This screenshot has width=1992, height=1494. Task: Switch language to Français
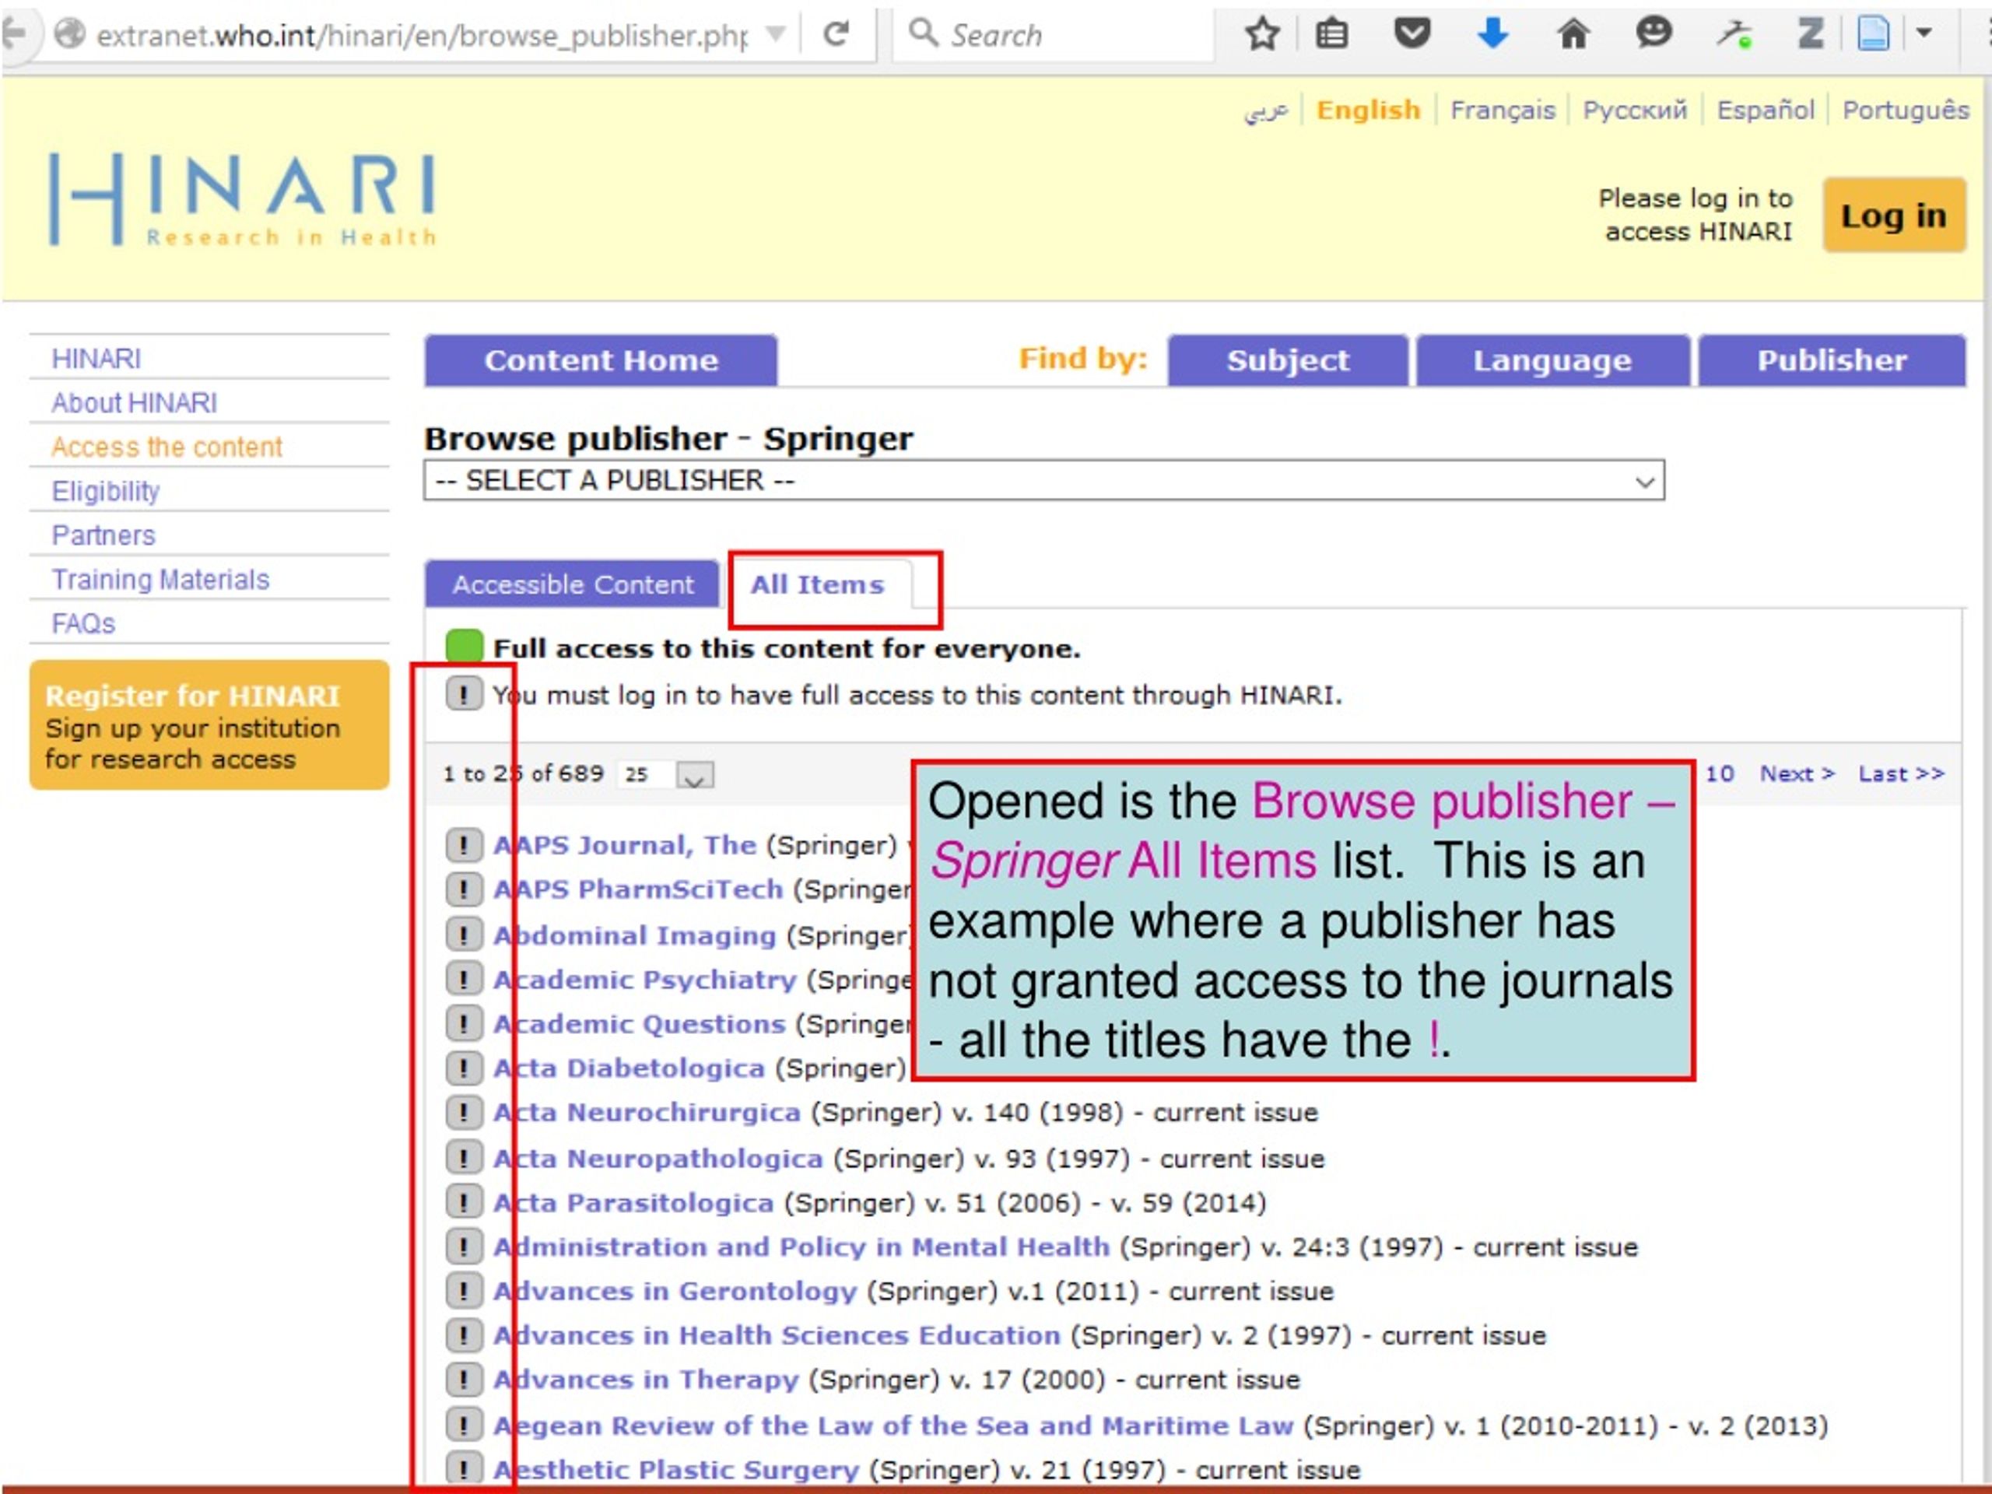1502,110
